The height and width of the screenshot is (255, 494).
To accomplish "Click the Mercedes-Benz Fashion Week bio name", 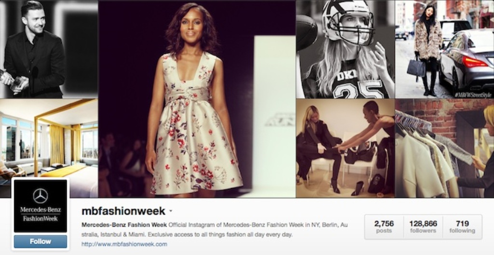I will [x=124, y=225].
